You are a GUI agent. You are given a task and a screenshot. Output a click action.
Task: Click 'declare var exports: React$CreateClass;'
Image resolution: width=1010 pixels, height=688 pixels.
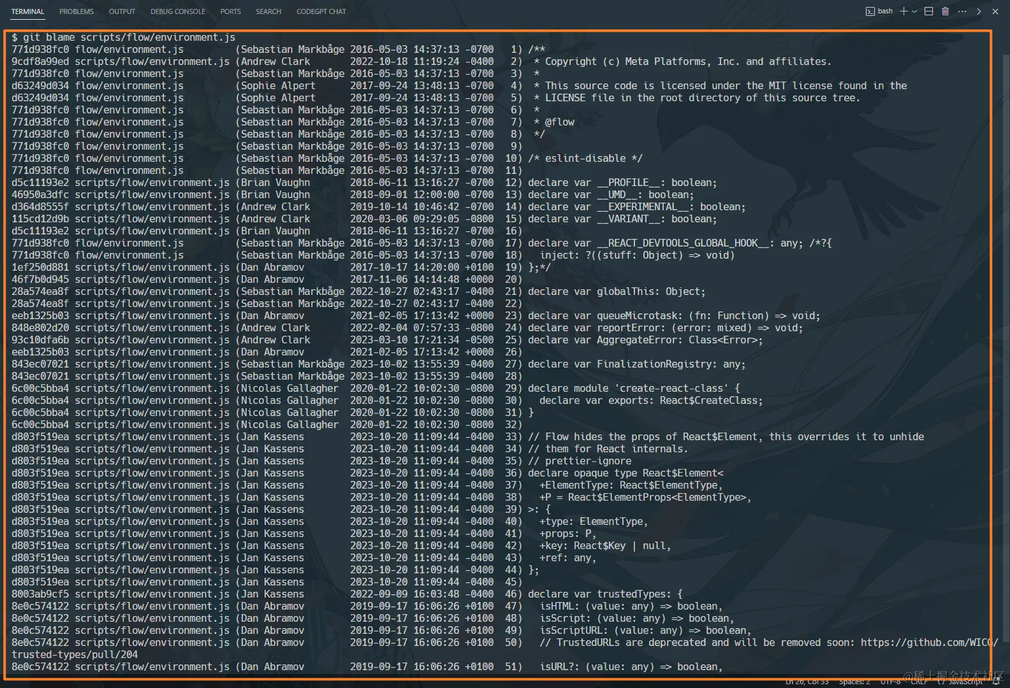651,401
